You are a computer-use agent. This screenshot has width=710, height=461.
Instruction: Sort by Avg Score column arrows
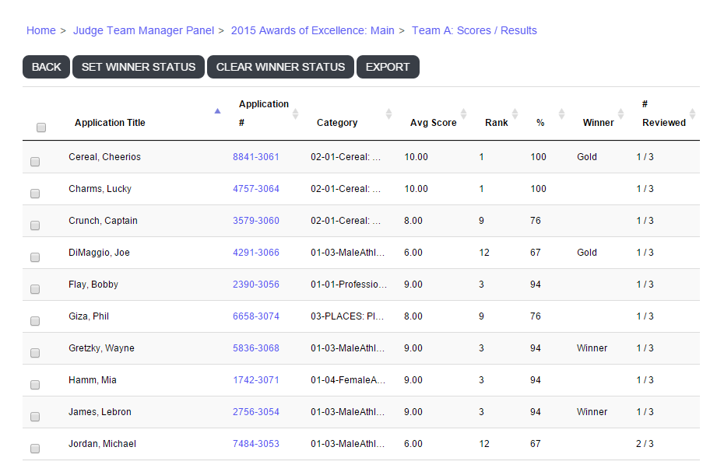pyautogui.click(x=463, y=114)
